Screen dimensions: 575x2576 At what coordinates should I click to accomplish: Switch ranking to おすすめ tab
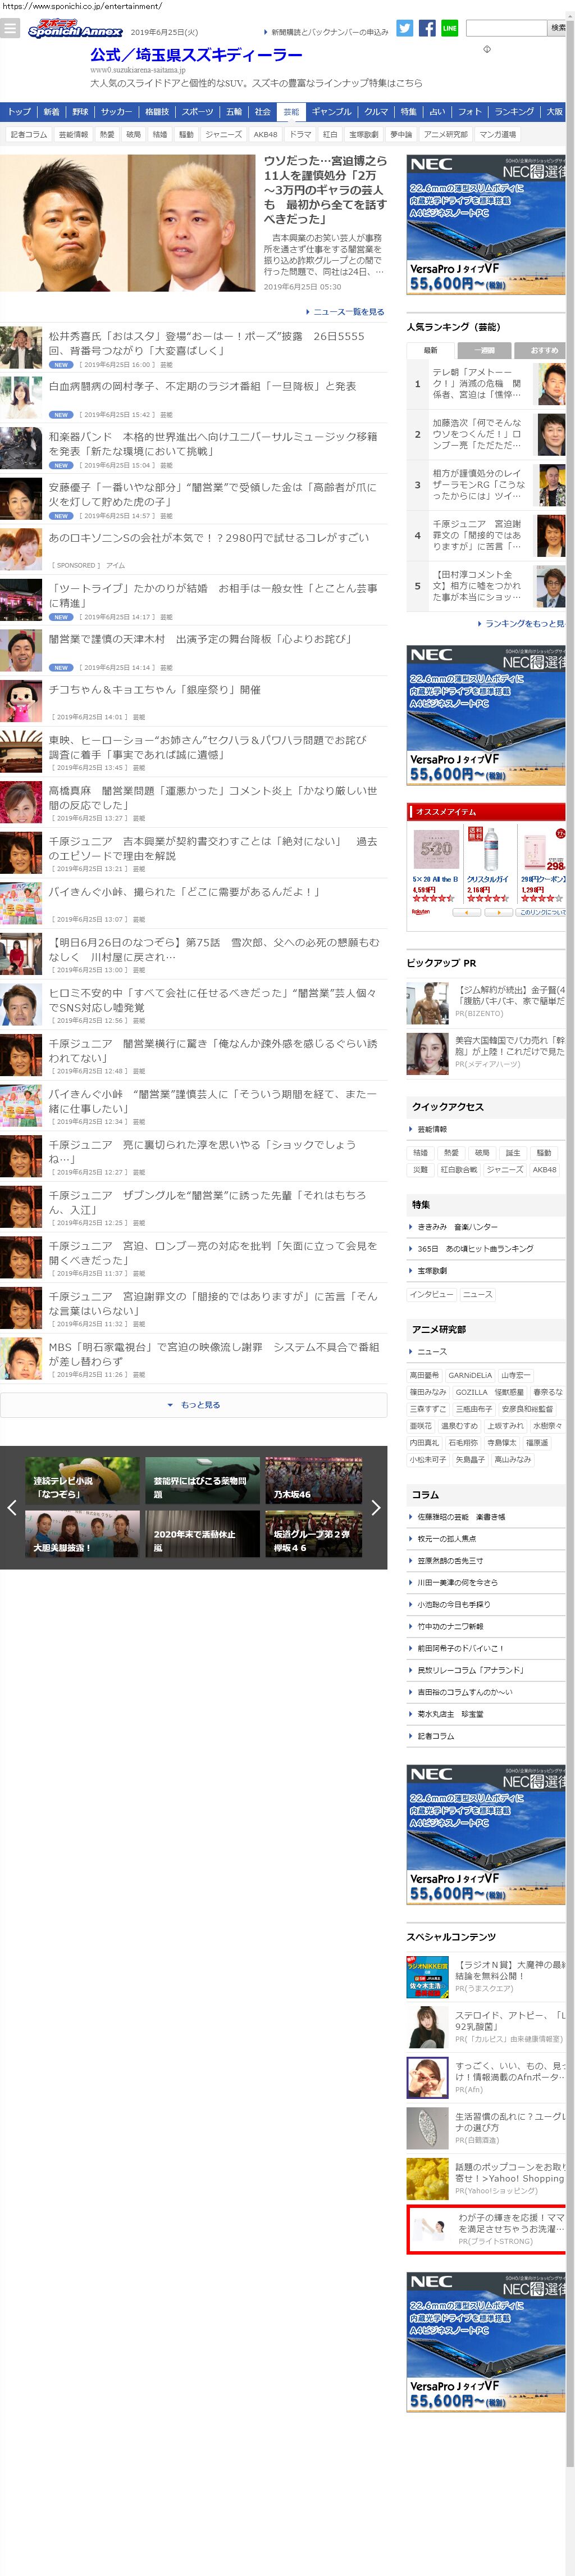pos(541,350)
